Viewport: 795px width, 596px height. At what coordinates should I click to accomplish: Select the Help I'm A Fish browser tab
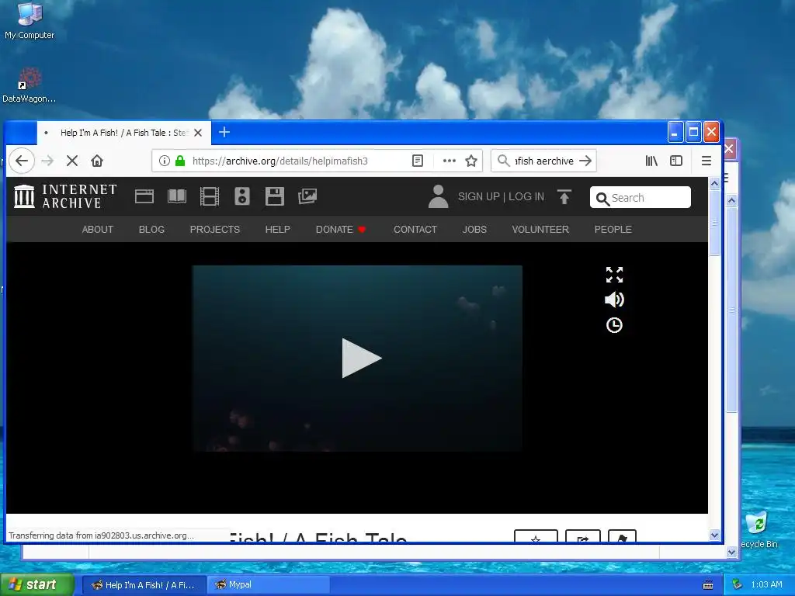(123, 133)
